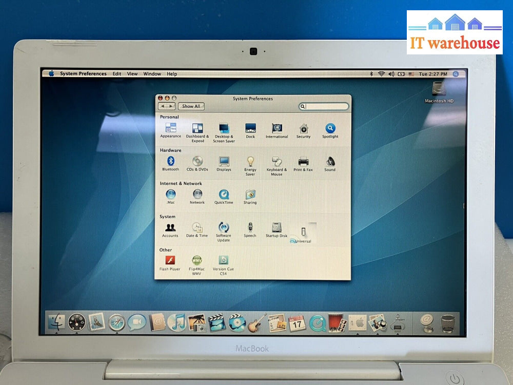Open Dashboard & Exposé preferences
Image resolution: width=513 pixels, height=385 pixels.
point(198,128)
